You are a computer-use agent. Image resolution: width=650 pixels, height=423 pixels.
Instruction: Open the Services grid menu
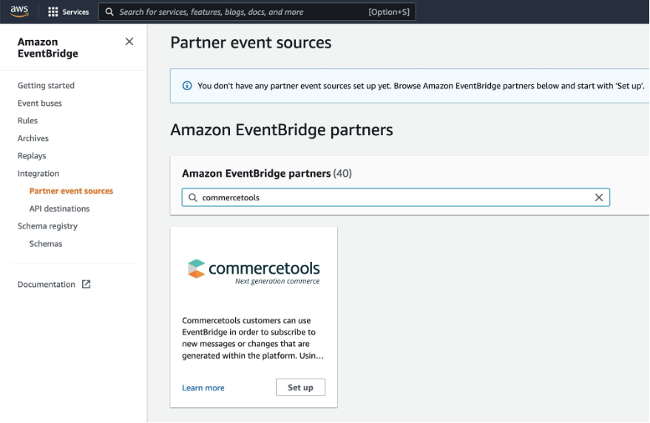(x=68, y=12)
